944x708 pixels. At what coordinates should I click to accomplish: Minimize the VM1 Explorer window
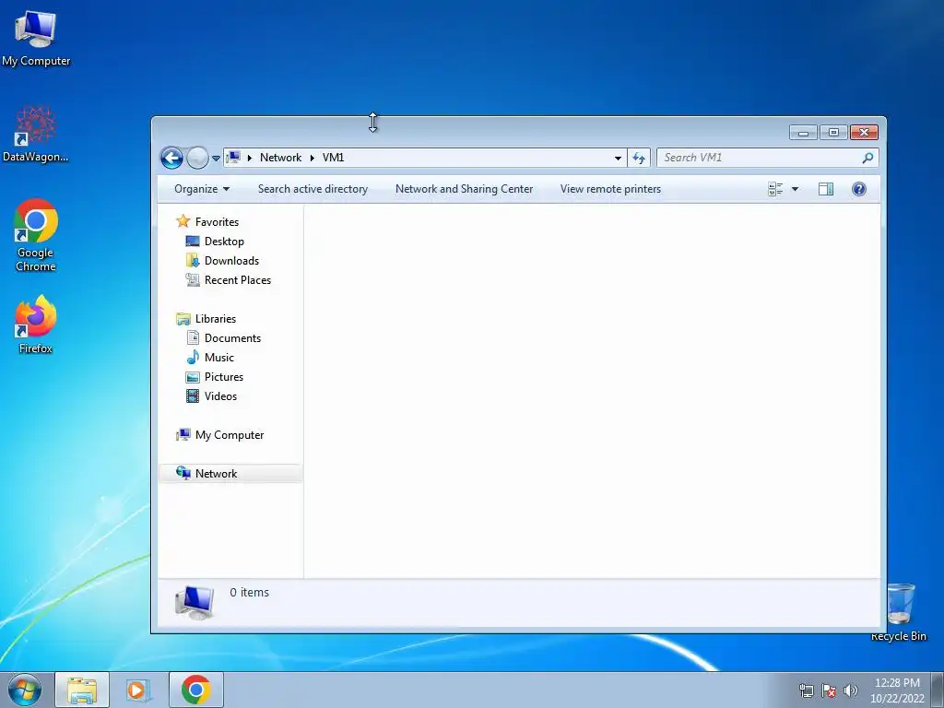coord(803,133)
